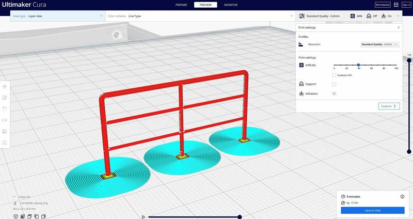The image size is (413, 219).
Task: Show print time details info icon
Action: point(402,197)
